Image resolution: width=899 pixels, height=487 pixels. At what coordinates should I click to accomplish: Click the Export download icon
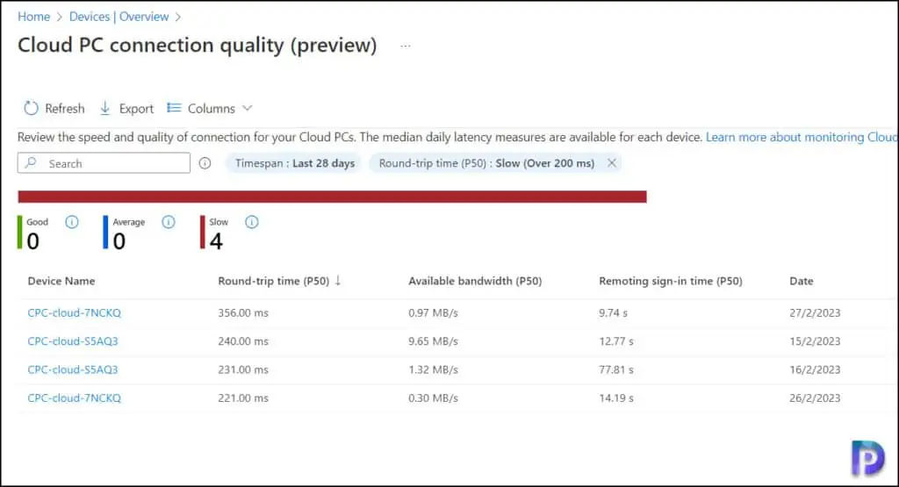(x=105, y=108)
